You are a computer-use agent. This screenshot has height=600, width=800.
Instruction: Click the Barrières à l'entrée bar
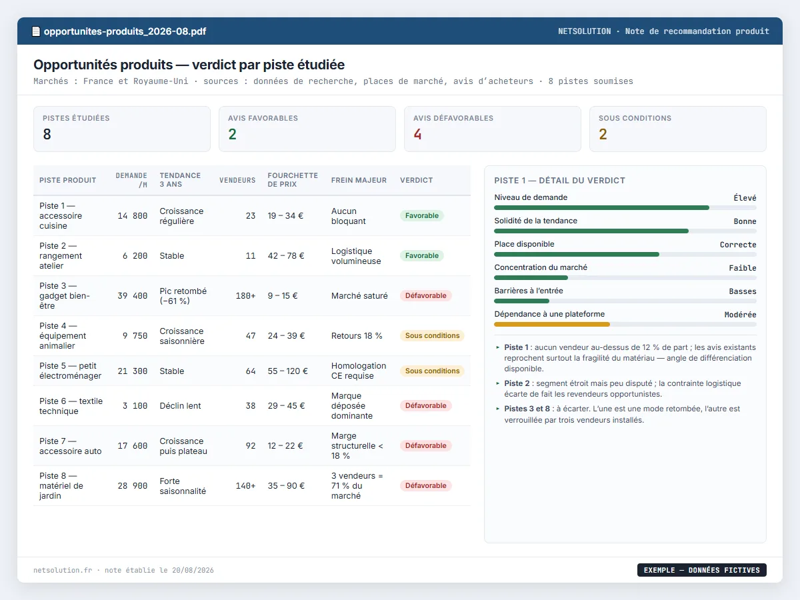pos(625,301)
